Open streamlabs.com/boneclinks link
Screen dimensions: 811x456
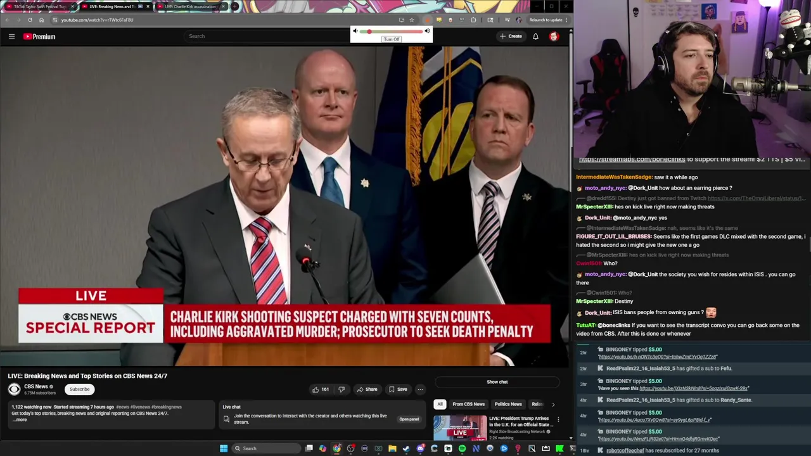[x=632, y=160]
